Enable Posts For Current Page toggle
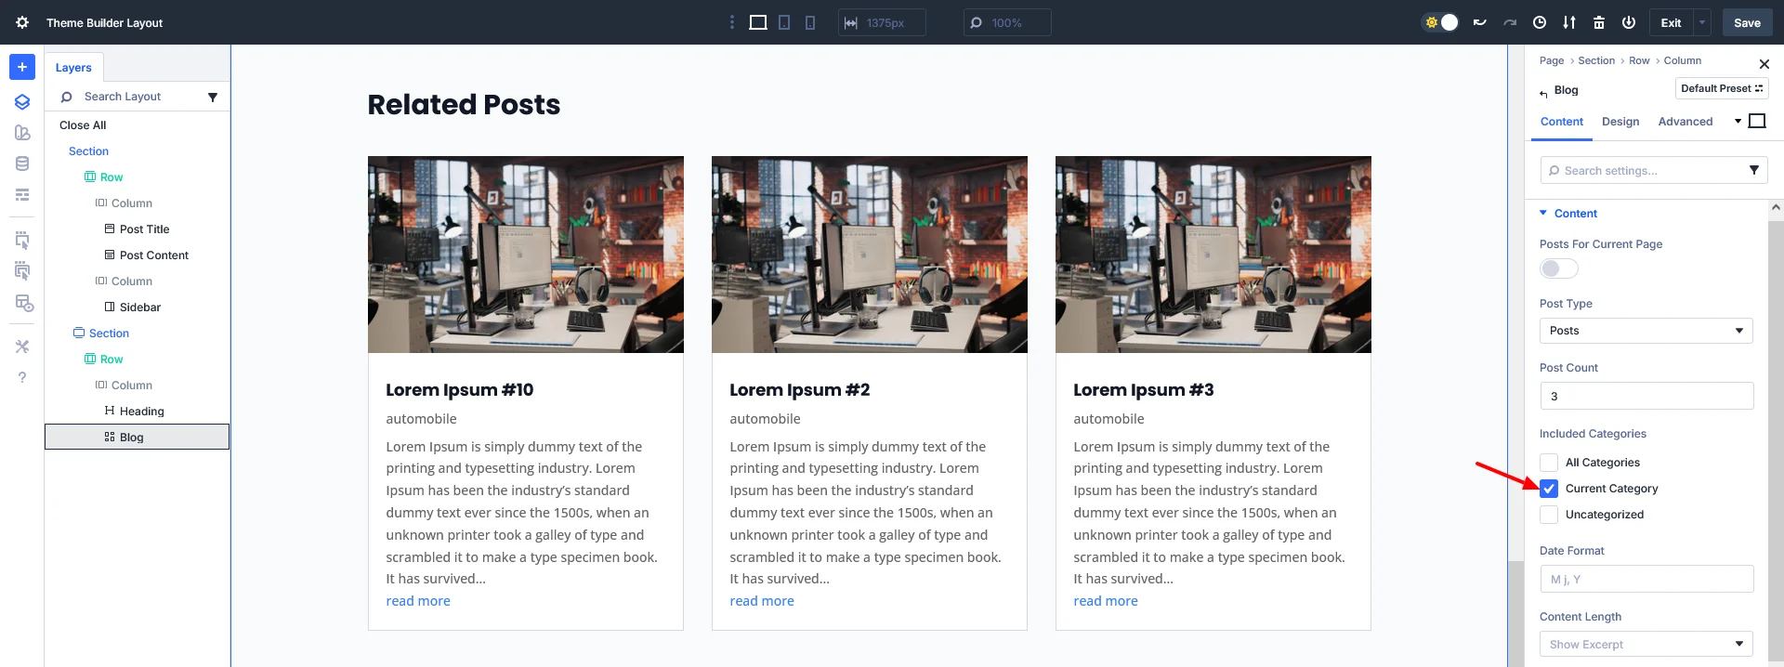The width and height of the screenshot is (1784, 667). 1558,268
